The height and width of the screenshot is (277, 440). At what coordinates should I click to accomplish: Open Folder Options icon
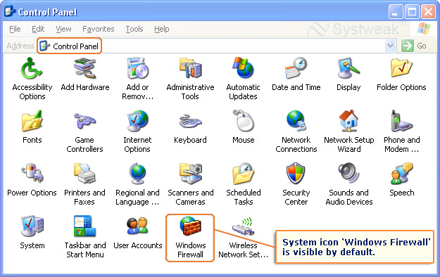tap(401, 68)
